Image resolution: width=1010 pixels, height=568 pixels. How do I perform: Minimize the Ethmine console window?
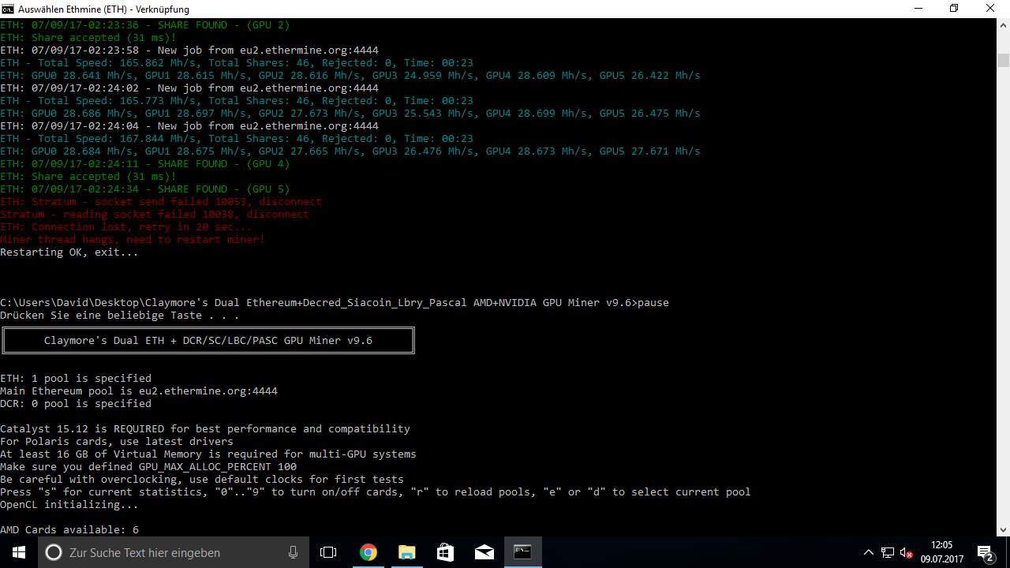(x=918, y=9)
